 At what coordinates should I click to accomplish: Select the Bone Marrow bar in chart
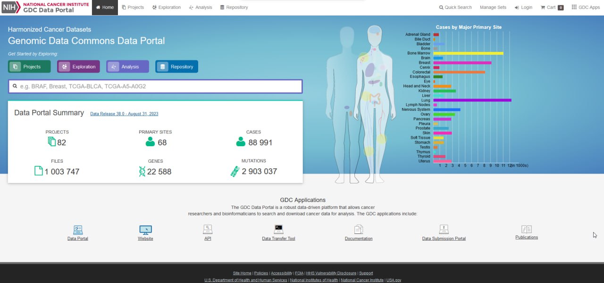tap(468, 53)
